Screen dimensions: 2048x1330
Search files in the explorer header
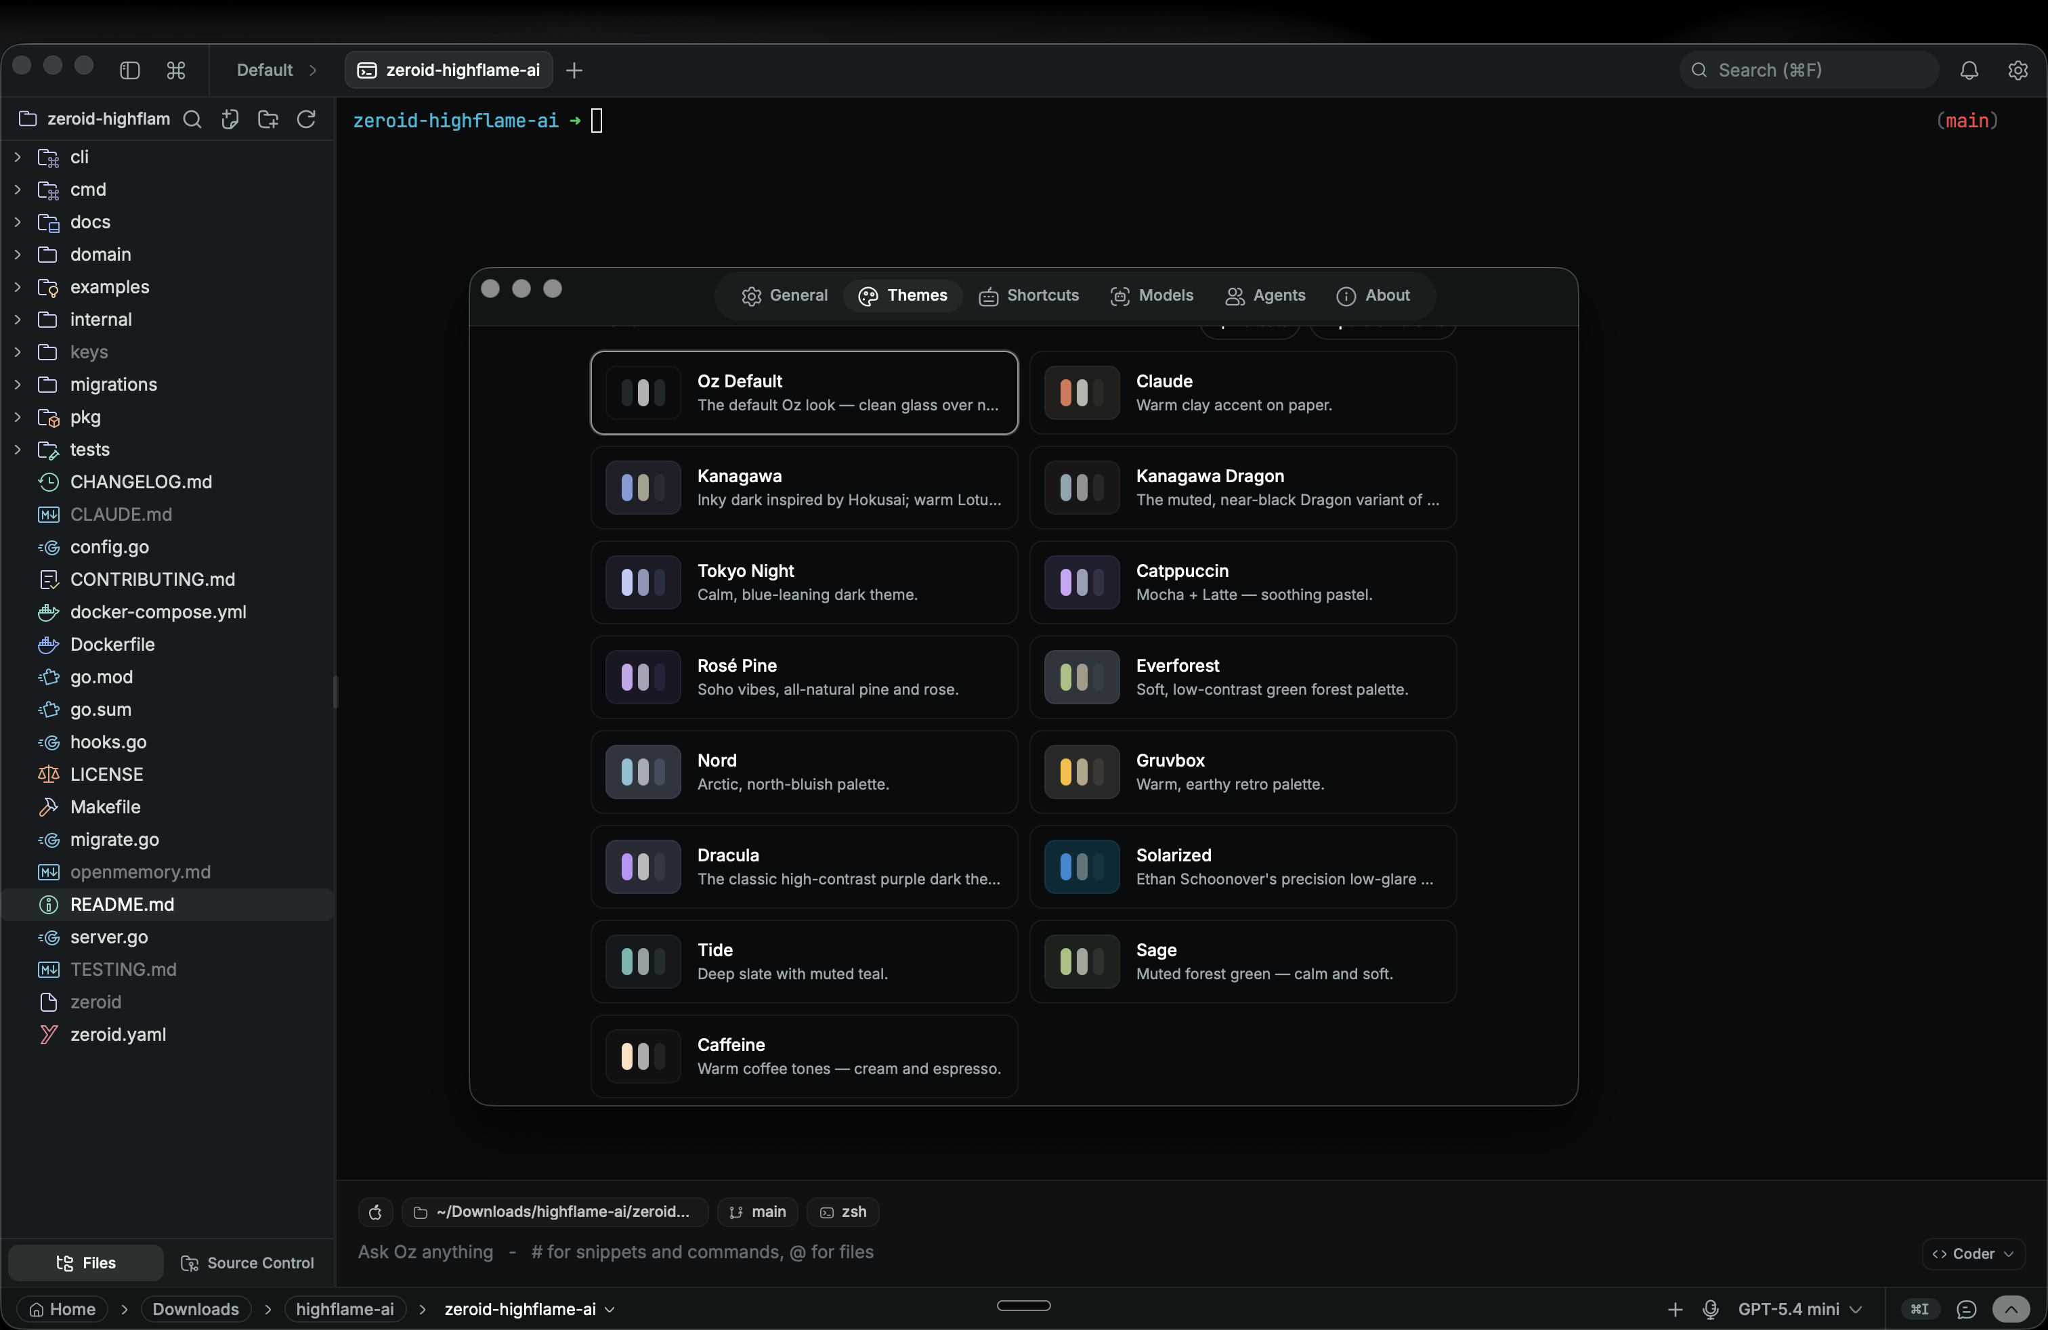pyautogui.click(x=193, y=119)
